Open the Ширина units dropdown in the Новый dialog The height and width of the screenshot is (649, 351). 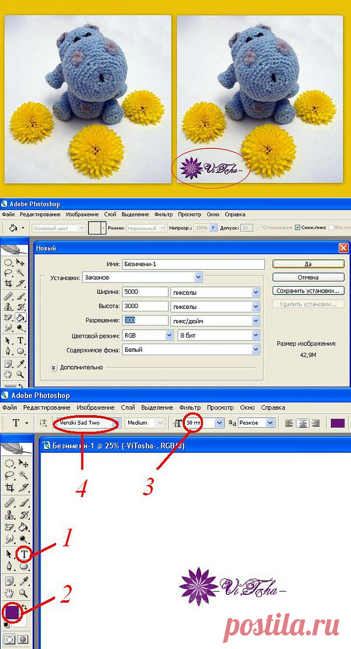(x=256, y=292)
